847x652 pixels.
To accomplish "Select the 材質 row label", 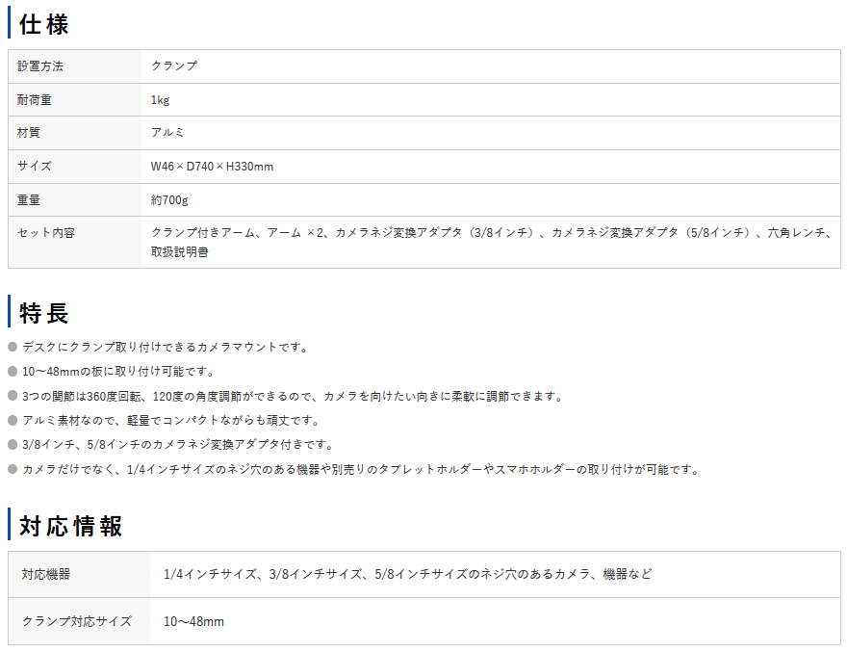I will click(29, 133).
